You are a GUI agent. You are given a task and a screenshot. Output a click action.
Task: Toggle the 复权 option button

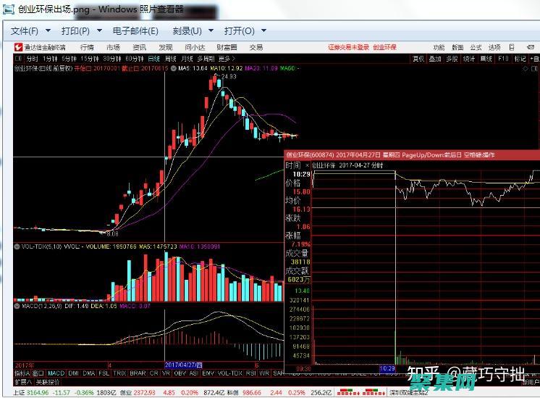(x=418, y=59)
